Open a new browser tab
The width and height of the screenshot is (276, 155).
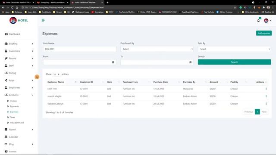[107, 3]
